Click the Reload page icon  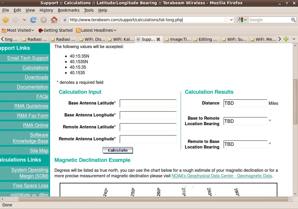33,20
